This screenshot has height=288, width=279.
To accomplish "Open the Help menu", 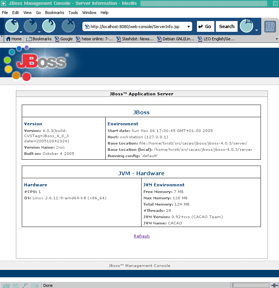I will coord(105,13).
